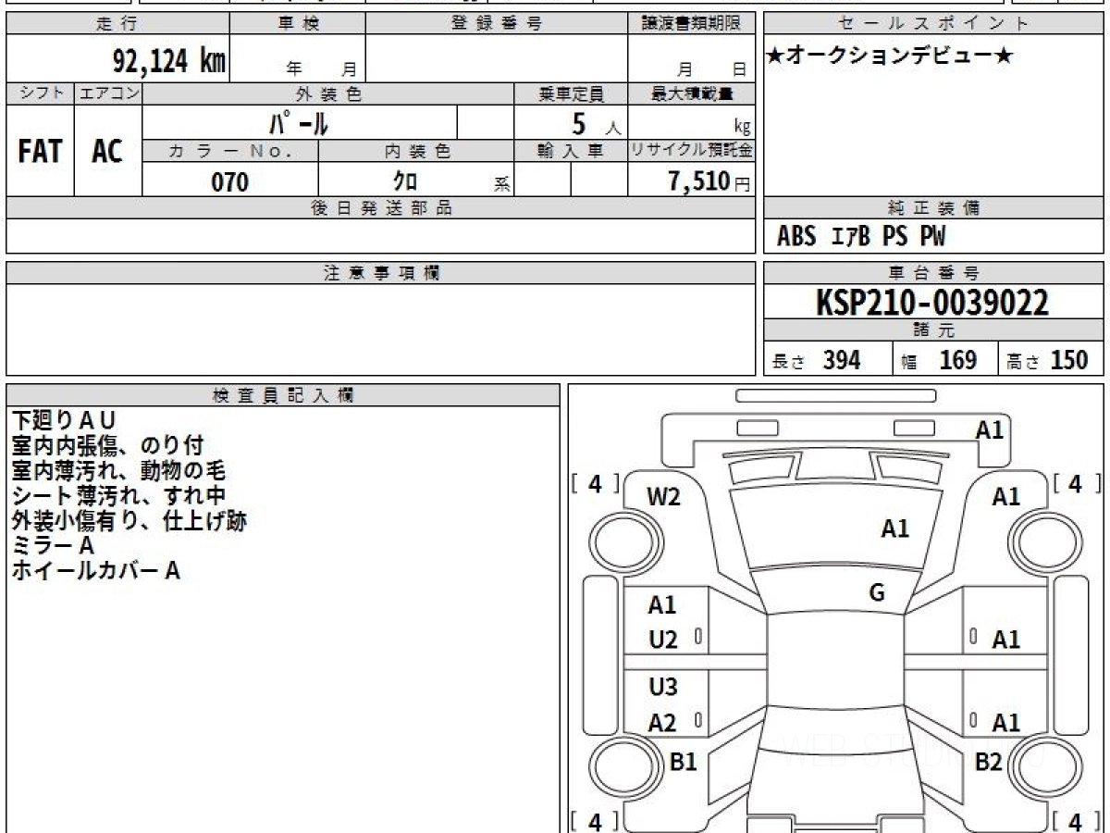Click the mileage value 92,124 km
Screen dimensions: 1110x833
point(169,61)
